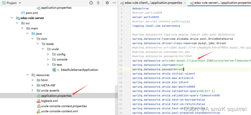
Task: Click the 'spring.datasource.username=root' line
Action: point(158,65)
